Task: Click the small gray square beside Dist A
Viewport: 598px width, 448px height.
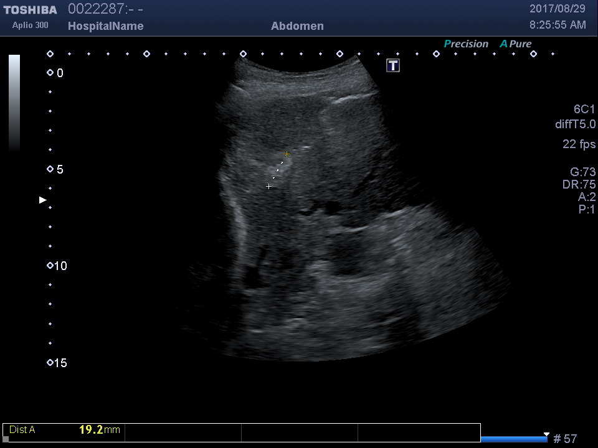Action: tap(6, 439)
